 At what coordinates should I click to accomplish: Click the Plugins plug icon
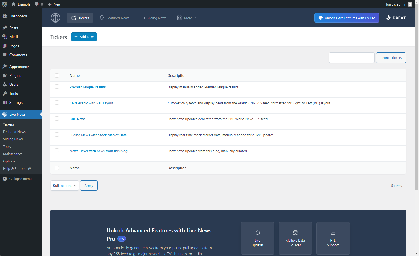pyautogui.click(x=5, y=75)
